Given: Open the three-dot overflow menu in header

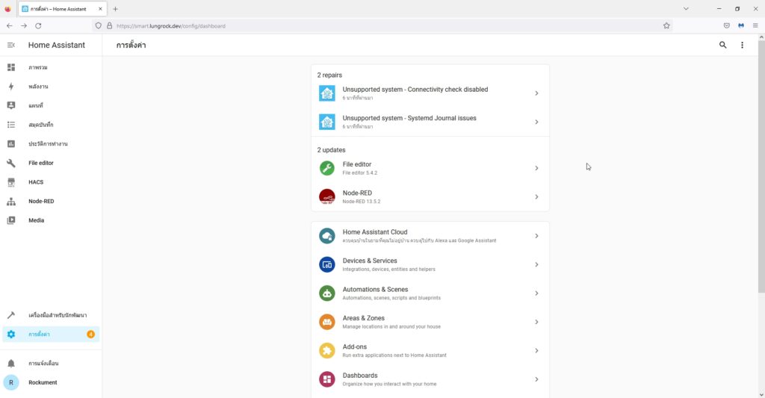Looking at the screenshot, I should coord(742,45).
